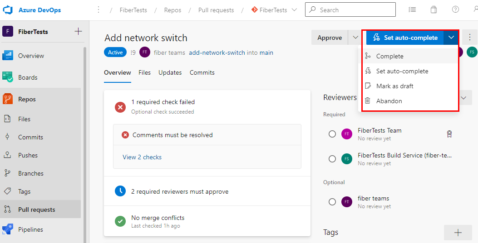478x243 pixels.
Task: Open the Azure DevOps logo home
Action: (8, 10)
